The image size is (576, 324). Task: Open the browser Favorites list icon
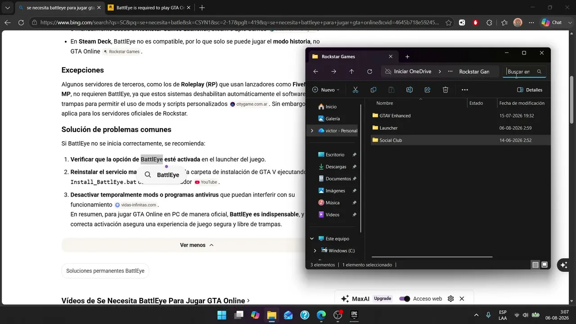click(504, 22)
